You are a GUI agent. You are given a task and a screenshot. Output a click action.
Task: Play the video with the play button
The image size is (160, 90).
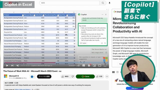click(7, 65)
